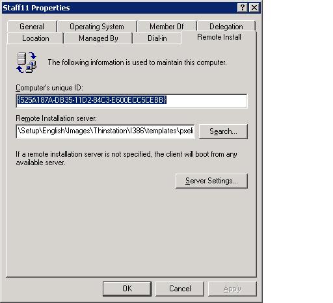The height and width of the screenshot is (303, 333).
Task: Click the Search... button
Action: (223, 131)
